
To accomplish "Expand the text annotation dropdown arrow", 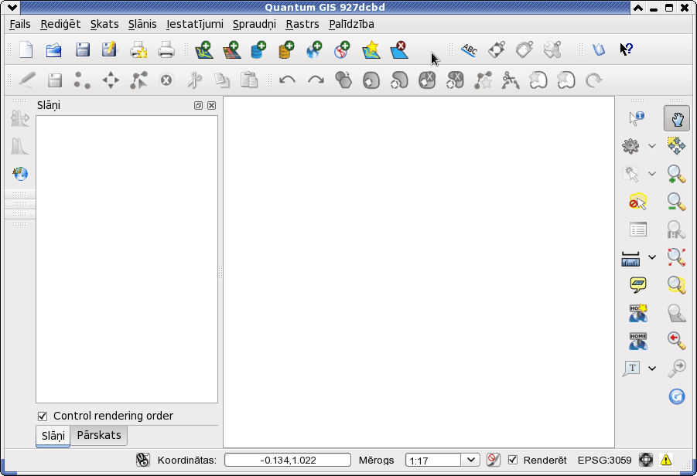I will pyautogui.click(x=651, y=368).
